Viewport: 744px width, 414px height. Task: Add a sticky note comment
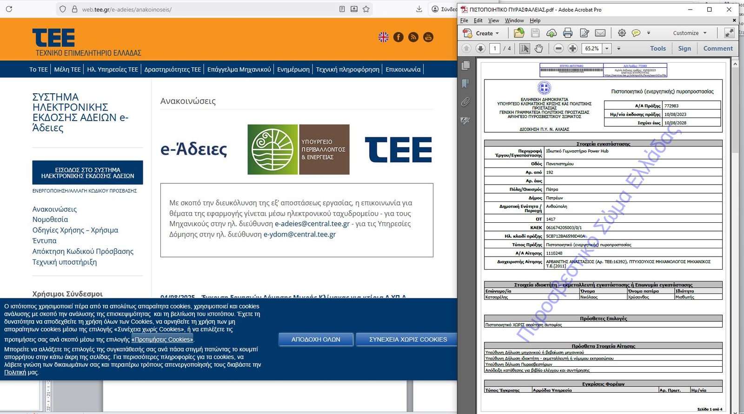pyautogui.click(x=636, y=33)
